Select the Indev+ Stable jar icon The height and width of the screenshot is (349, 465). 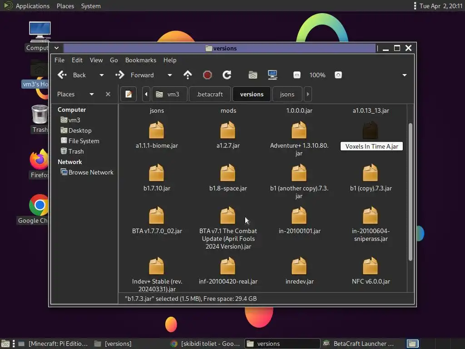[156, 266]
